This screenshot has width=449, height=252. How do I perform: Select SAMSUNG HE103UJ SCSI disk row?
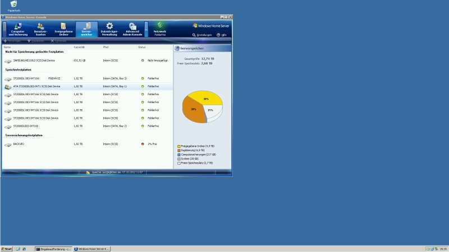tap(34, 60)
